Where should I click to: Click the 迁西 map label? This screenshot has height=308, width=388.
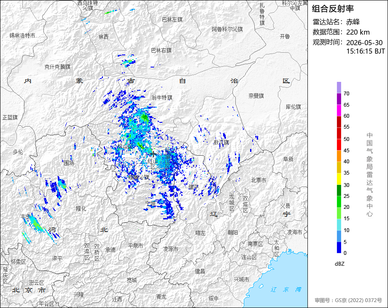click(117, 299)
